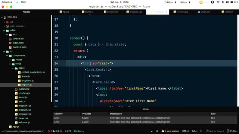This screenshot has width=239, height=134.
Task: Sort linter by Severity column
Action: point(58,114)
